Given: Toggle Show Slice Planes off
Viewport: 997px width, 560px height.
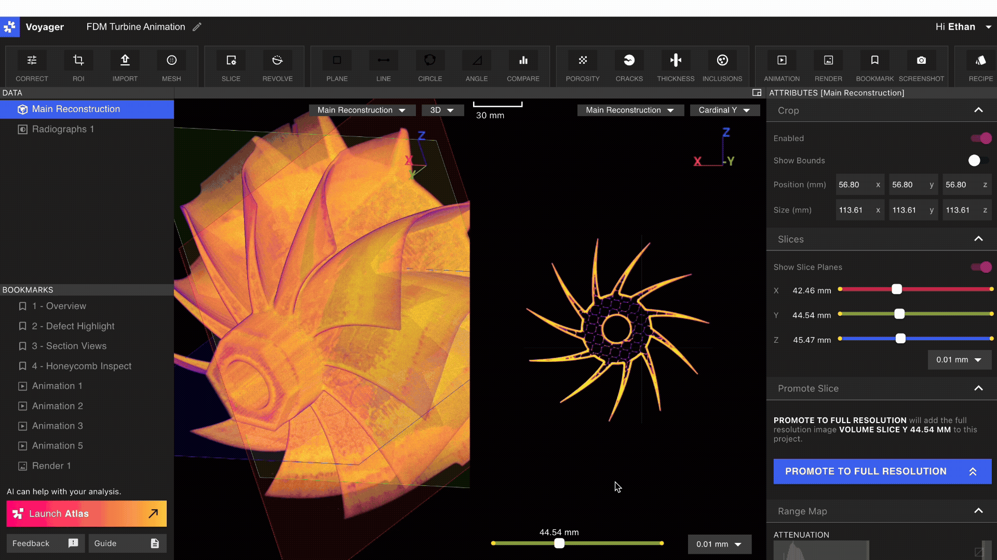Looking at the screenshot, I should coord(981,267).
